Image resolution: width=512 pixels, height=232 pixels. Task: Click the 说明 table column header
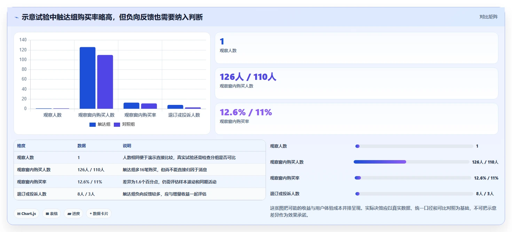(x=127, y=146)
